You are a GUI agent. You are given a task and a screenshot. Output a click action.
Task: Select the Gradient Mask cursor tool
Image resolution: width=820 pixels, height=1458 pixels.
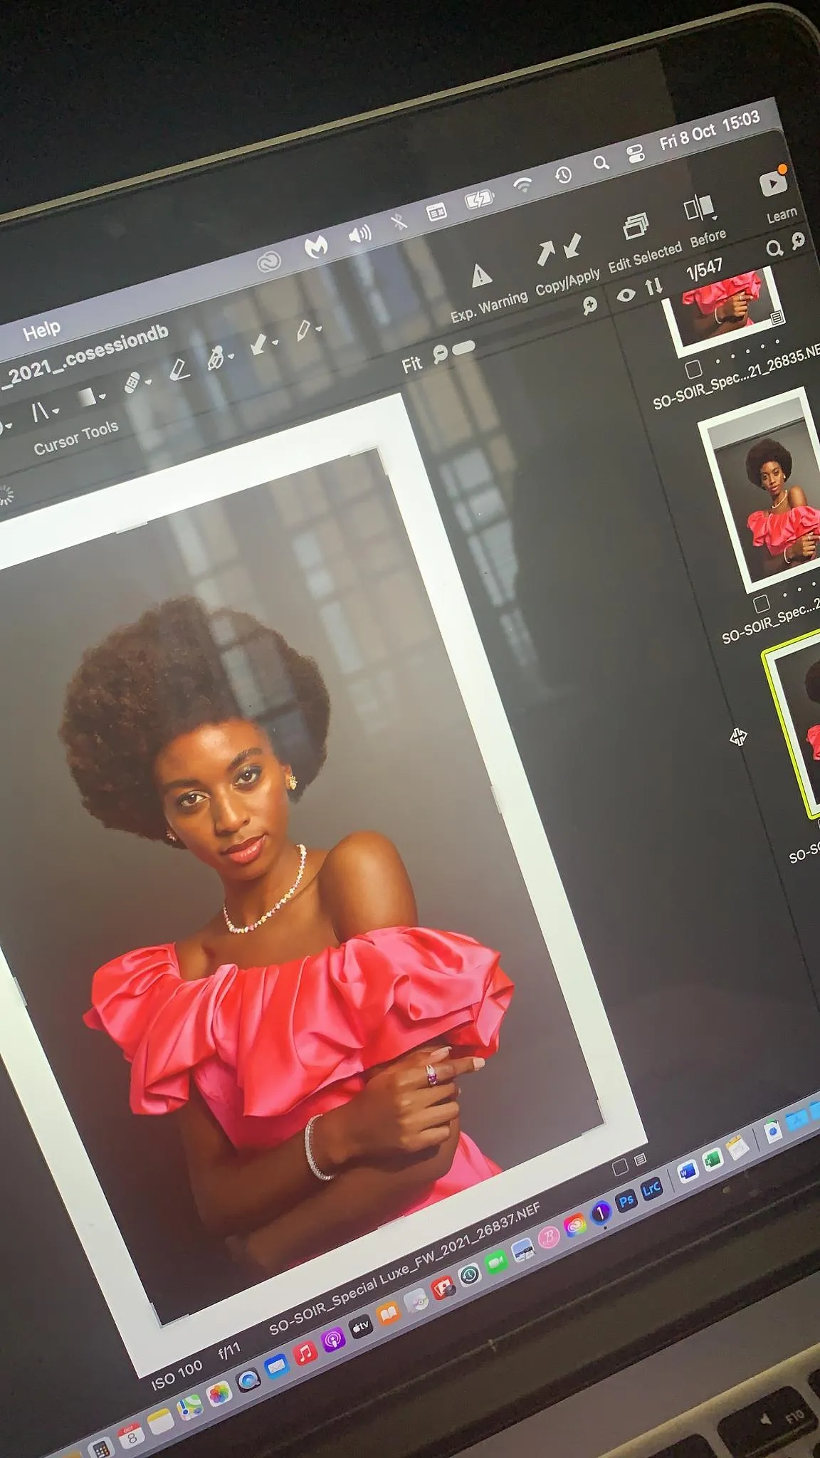pos(88,397)
